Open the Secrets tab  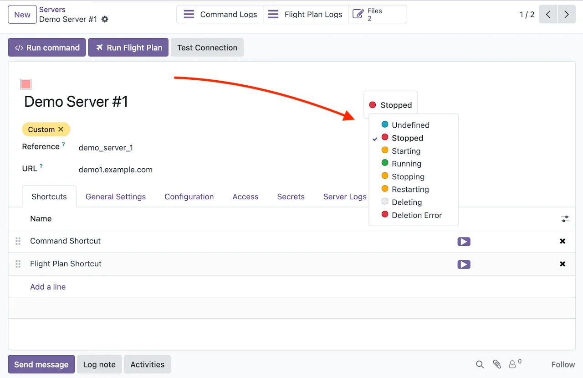point(291,197)
